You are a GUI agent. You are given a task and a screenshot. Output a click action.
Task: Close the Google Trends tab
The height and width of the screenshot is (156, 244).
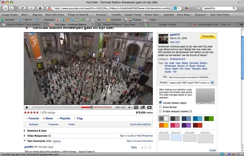tap(188, 25)
